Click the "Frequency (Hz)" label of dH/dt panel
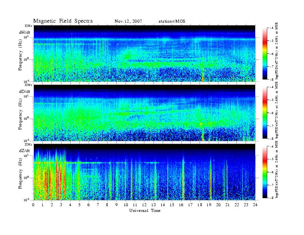The width and height of the screenshot is (304, 235). (x=20, y=56)
